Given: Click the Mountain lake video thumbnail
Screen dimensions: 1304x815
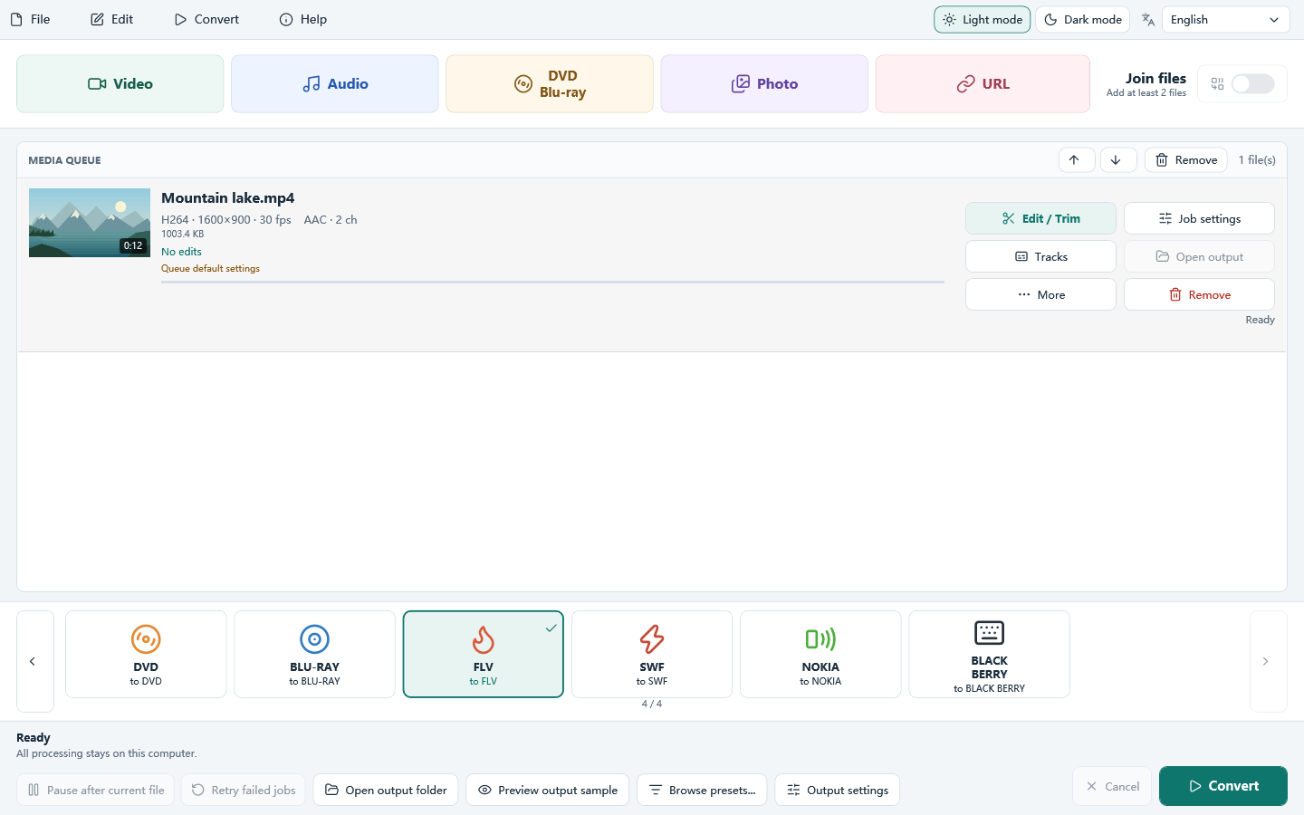Looking at the screenshot, I should click(90, 223).
